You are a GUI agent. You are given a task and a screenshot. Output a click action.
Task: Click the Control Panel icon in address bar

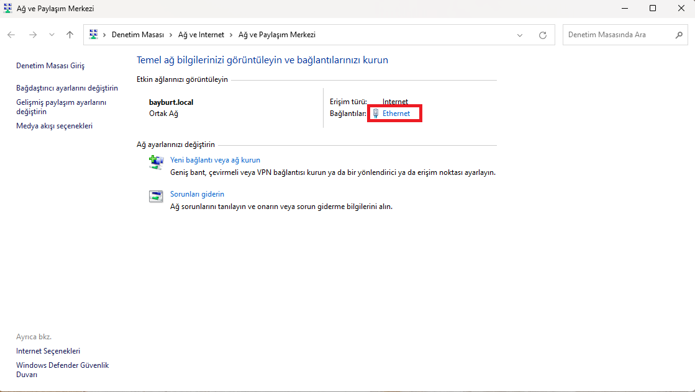(94, 35)
